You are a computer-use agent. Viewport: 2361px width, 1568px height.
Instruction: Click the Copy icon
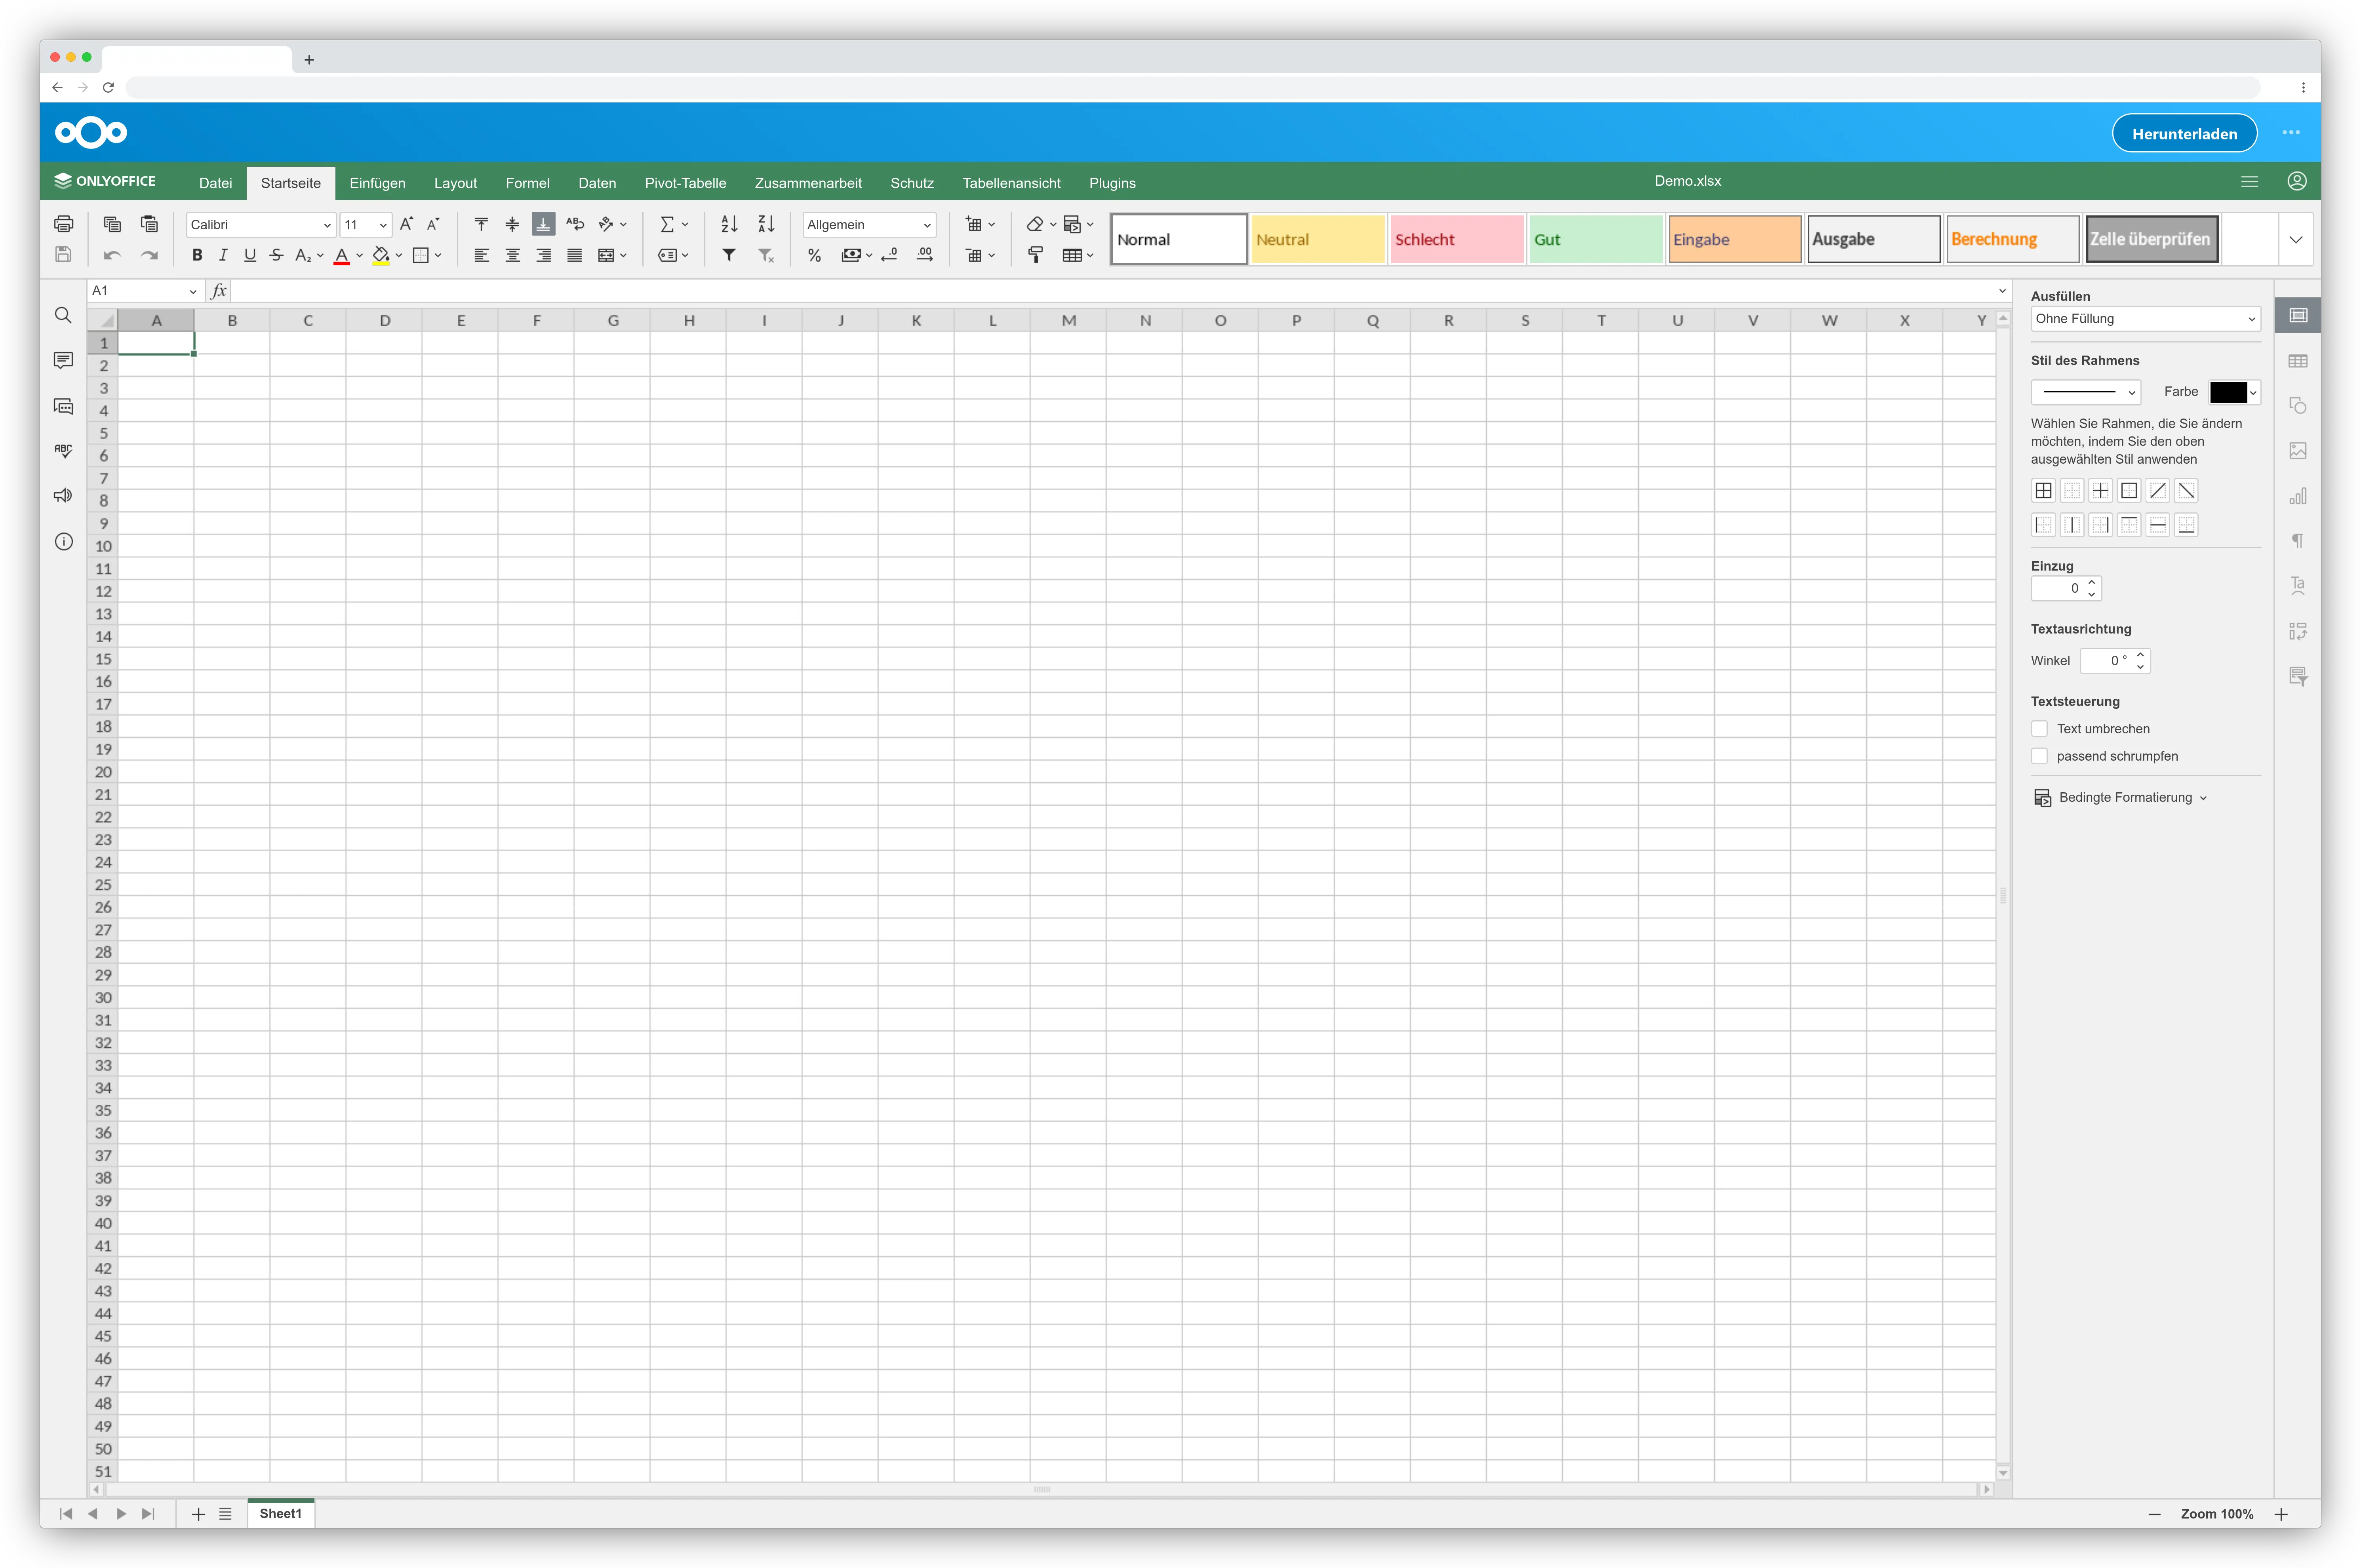(x=112, y=224)
